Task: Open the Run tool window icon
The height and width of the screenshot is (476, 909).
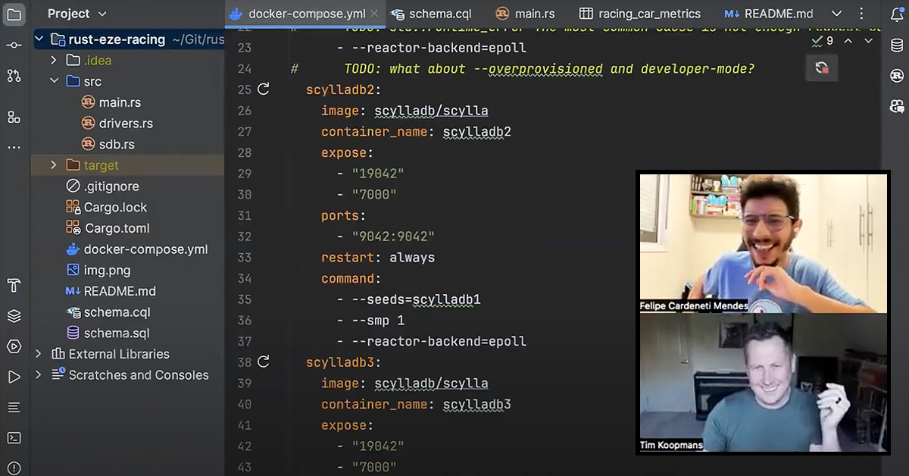Action: [14, 377]
